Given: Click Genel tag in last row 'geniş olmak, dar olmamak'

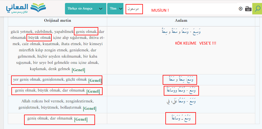Looking at the screenshot, I should [x=81, y=119].
